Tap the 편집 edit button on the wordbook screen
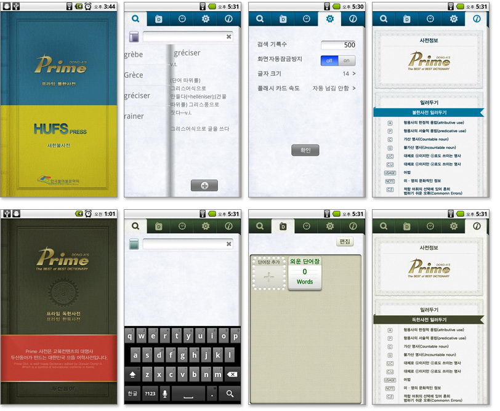Viewport: 500px width, 411px height. coord(345,242)
